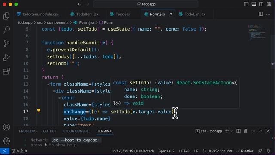Kill terminal with trash icon
275x155 pixels.
tap(245, 131)
